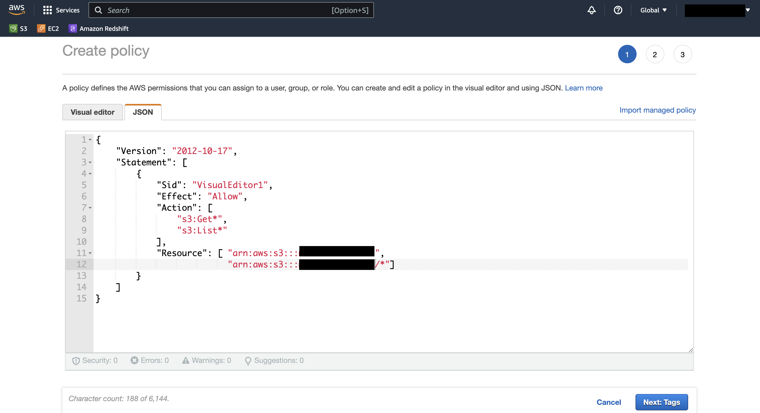Screen dimensions: 760x413
Task: Open Import managed policy
Action: coord(657,110)
